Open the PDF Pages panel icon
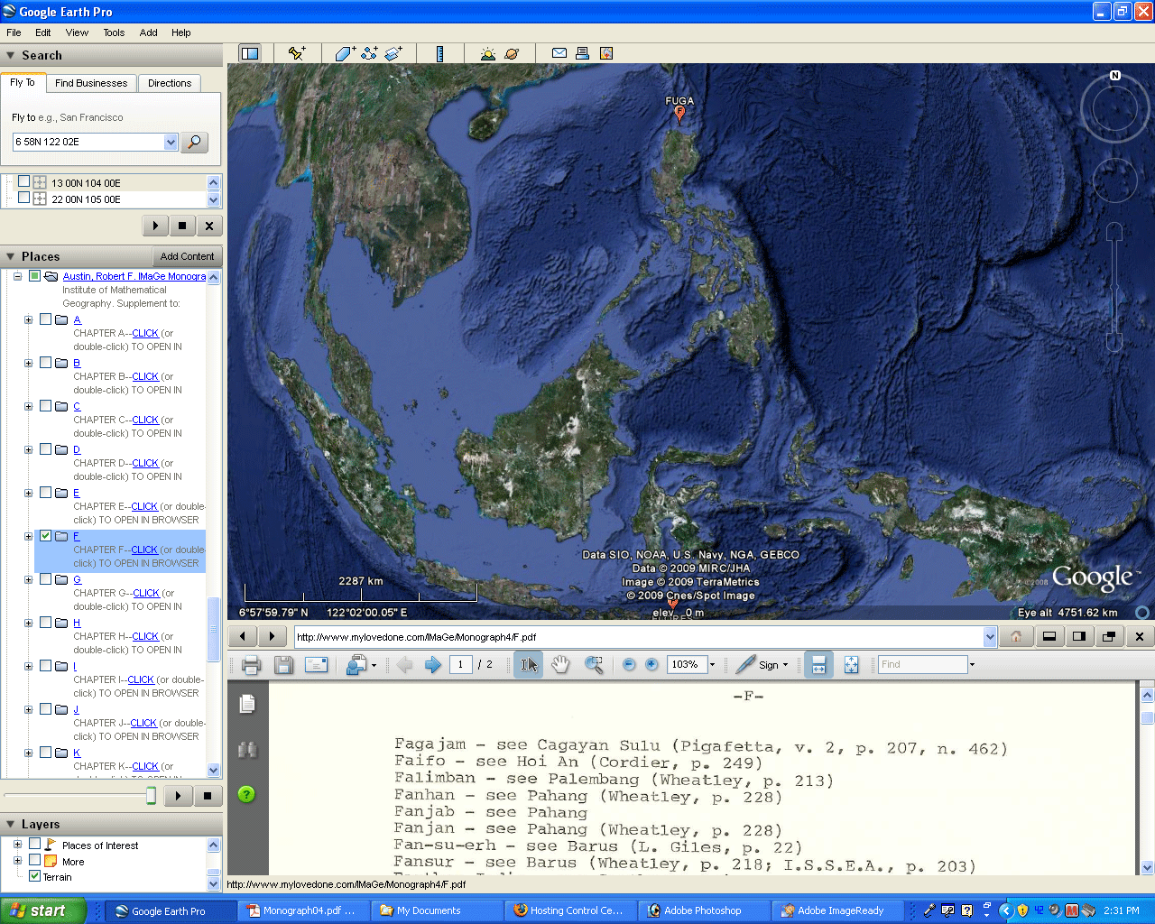 (x=247, y=704)
